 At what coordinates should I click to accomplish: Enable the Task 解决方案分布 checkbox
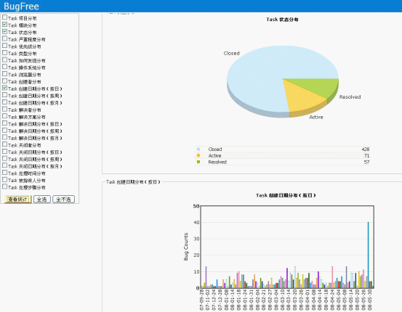[4, 116]
